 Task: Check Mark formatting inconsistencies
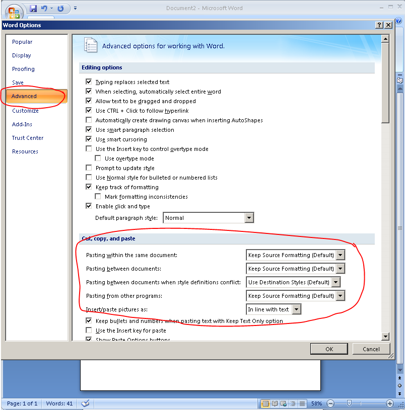(98, 196)
